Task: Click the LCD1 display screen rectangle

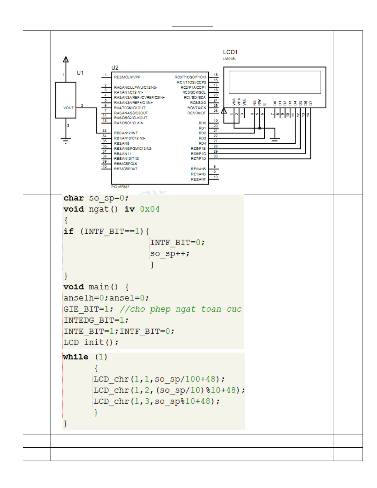Action: pyautogui.click(x=275, y=82)
